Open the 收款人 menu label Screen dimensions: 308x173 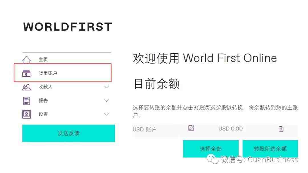[46, 87]
